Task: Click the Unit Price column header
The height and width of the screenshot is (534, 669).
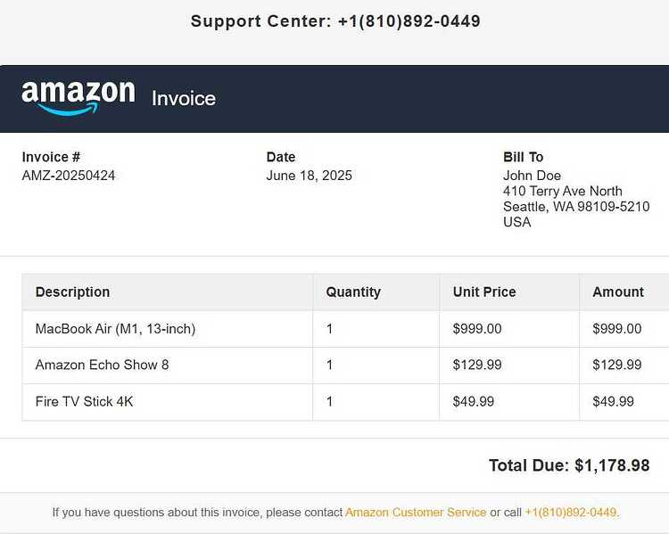Action: pos(484,292)
